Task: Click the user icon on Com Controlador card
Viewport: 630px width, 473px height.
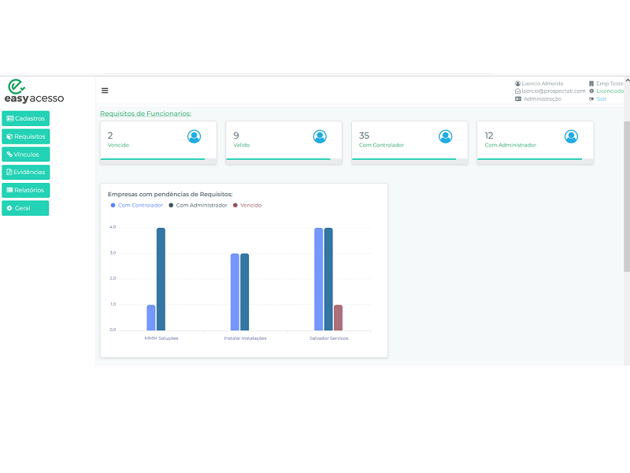Action: coord(445,136)
